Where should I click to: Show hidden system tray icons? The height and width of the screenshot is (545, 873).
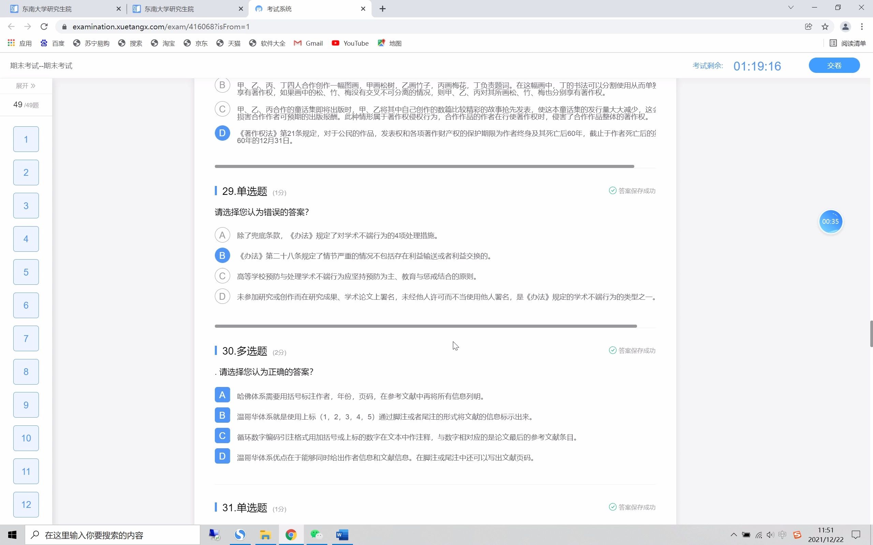[x=734, y=535]
